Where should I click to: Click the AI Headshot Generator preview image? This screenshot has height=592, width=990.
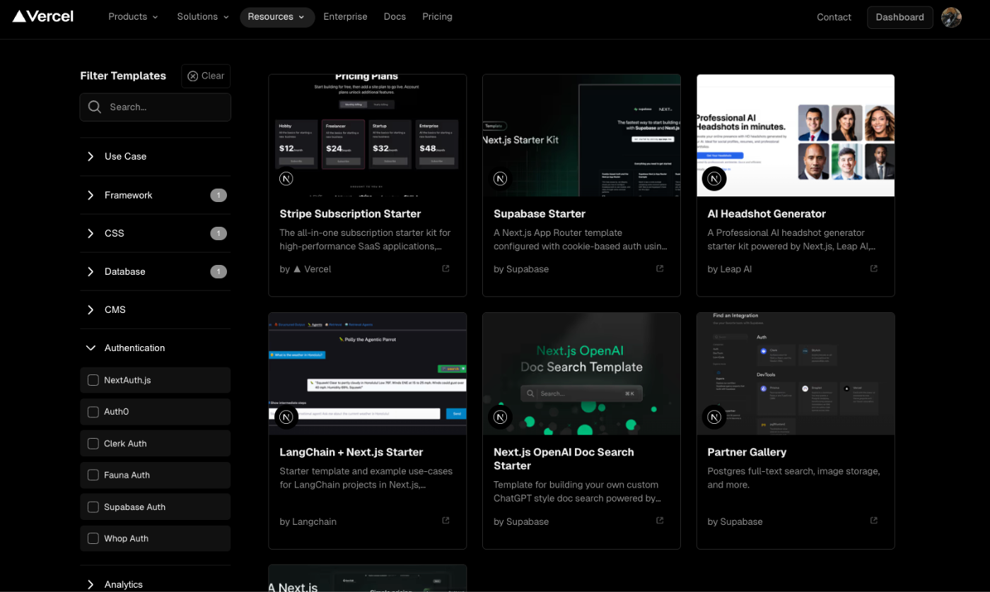796,136
